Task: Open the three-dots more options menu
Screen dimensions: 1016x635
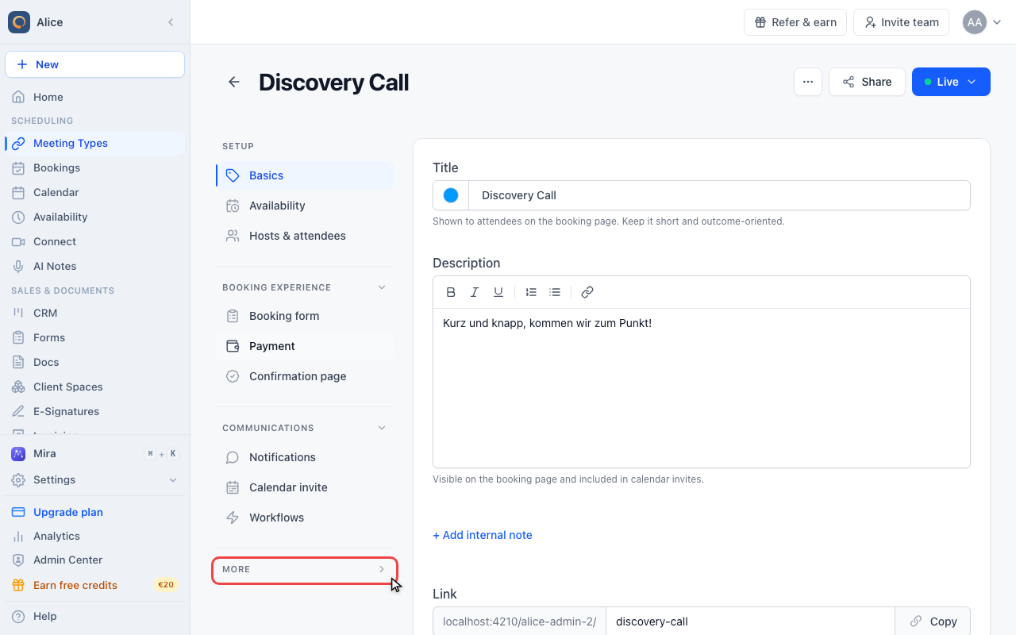Action: coord(808,82)
